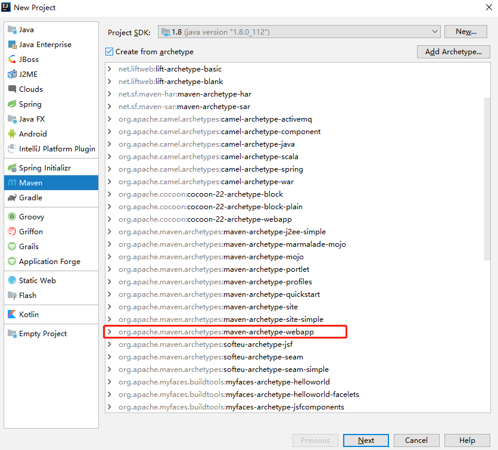The width and height of the screenshot is (498, 450).
Task: Click the Java FX icon
Action: coord(12,119)
